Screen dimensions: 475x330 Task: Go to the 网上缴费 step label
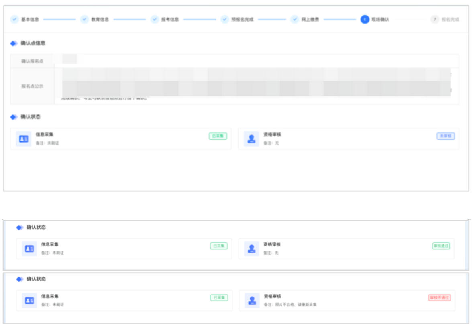[x=310, y=19]
